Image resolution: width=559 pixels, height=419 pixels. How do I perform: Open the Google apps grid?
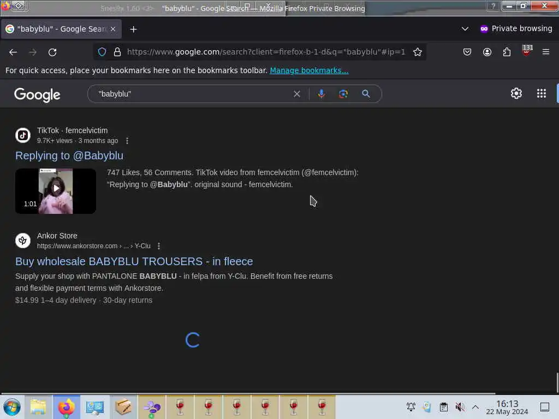542,93
